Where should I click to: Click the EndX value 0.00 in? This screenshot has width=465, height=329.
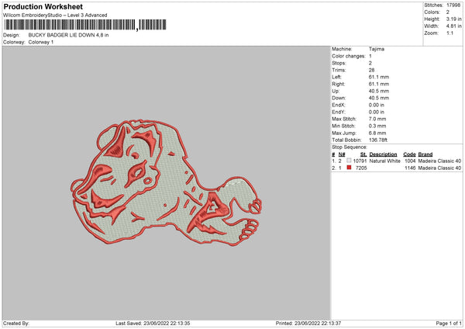click(x=377, y=105)
